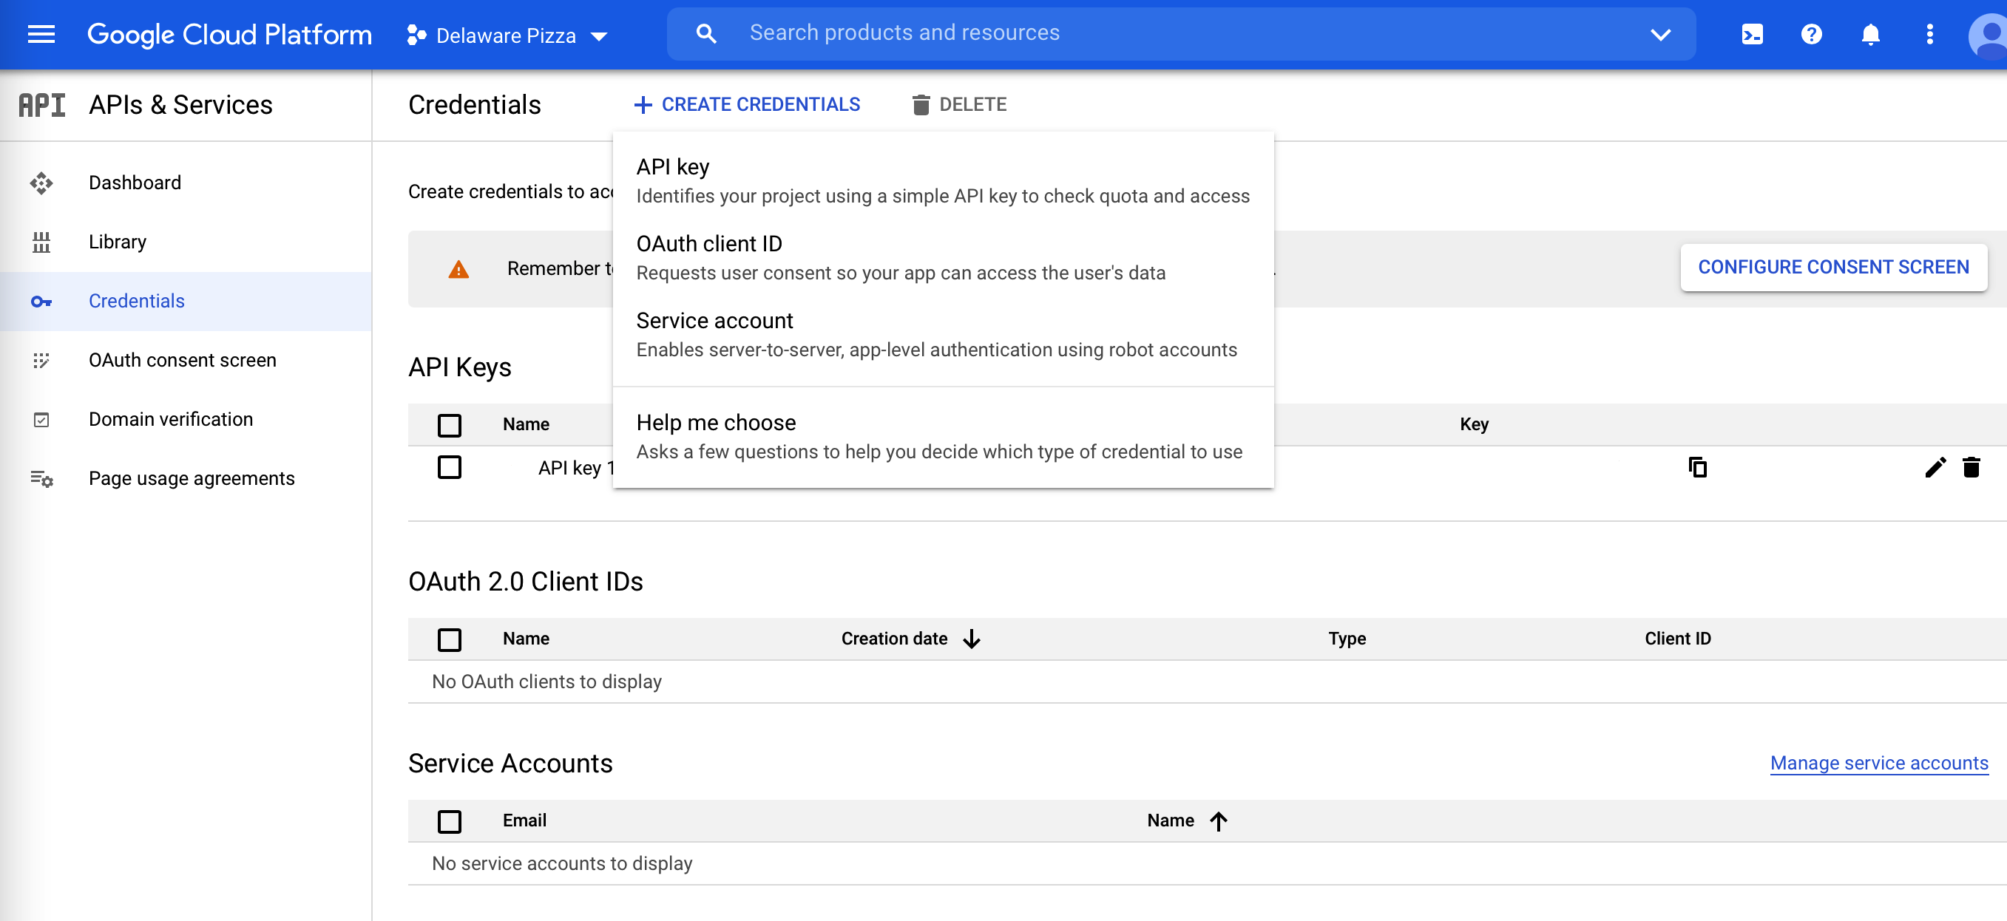The width and height of the screenshot is (2007, 921).
Task: Click the Creation date descending arrow
Action: (971, 639)
